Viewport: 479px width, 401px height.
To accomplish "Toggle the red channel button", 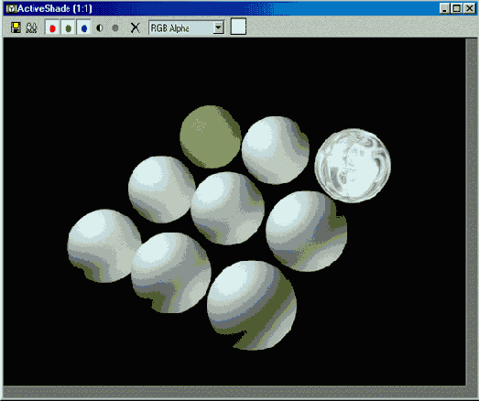I will click(52, 27).
